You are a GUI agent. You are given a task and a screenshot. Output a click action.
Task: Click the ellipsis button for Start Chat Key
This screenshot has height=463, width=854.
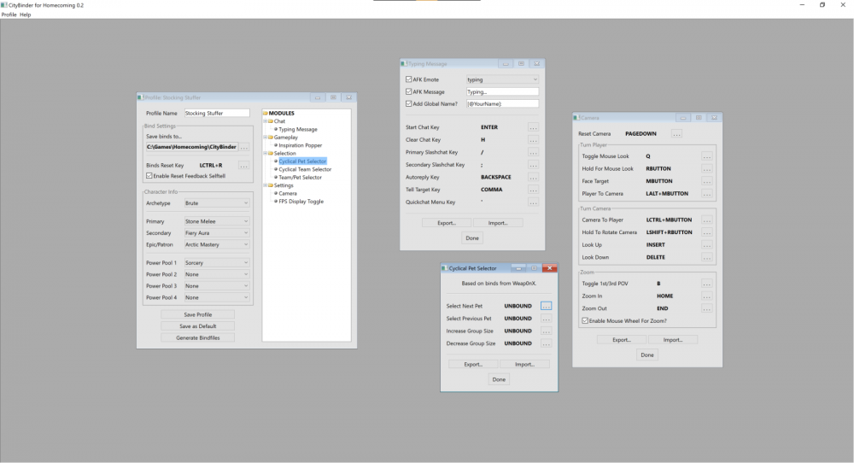533,127
